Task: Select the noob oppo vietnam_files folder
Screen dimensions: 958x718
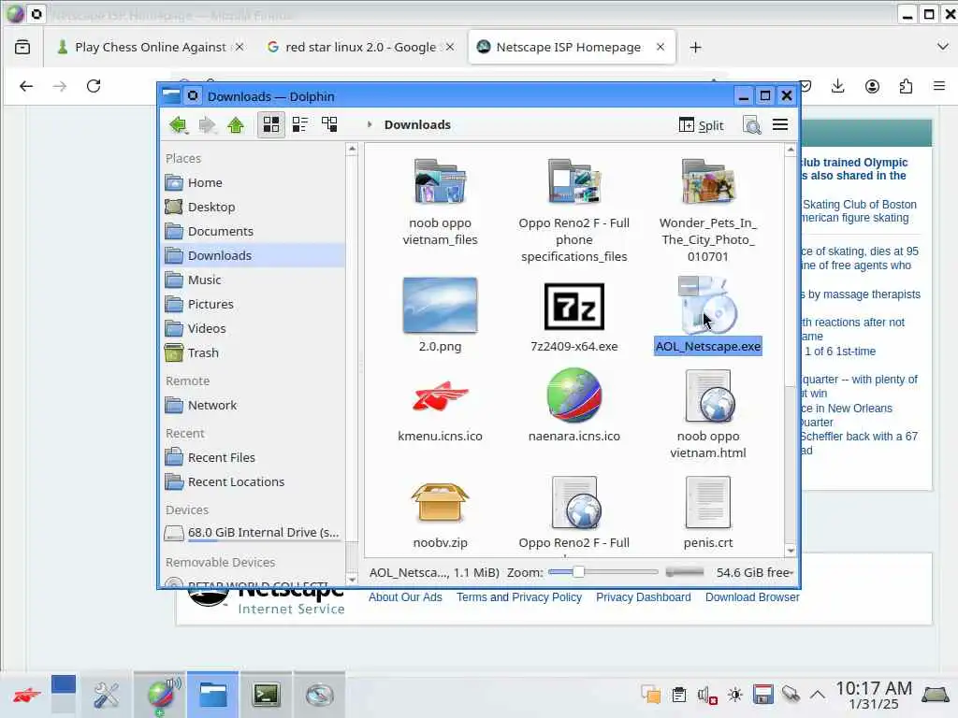Action: pos(440,202)
